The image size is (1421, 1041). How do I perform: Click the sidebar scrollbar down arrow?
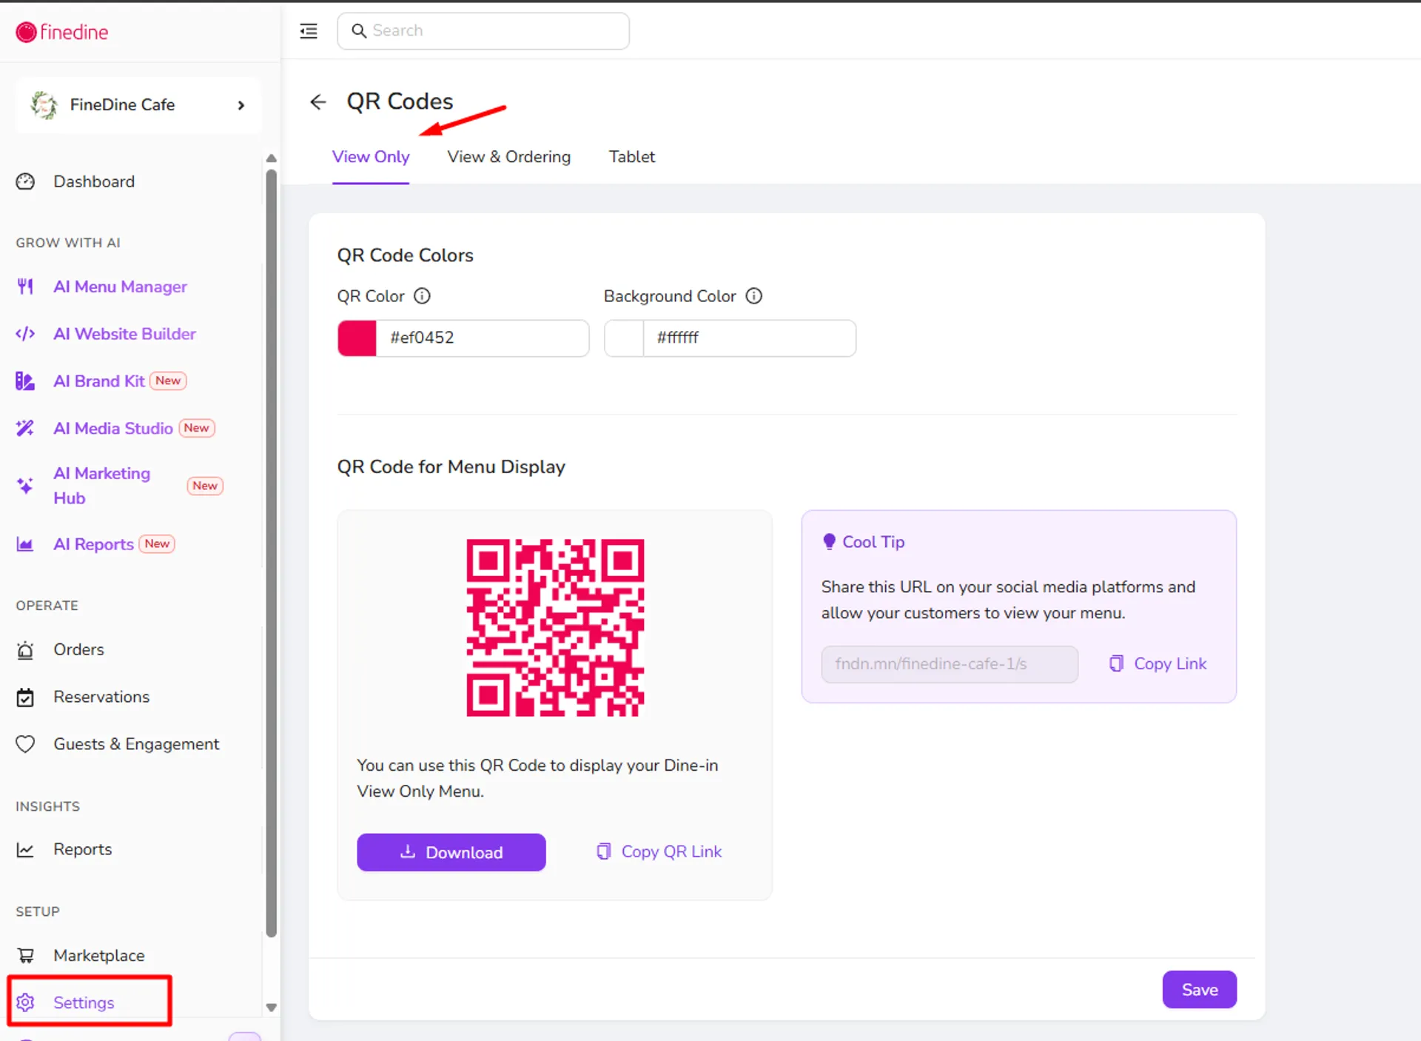tap(272, 1007)
